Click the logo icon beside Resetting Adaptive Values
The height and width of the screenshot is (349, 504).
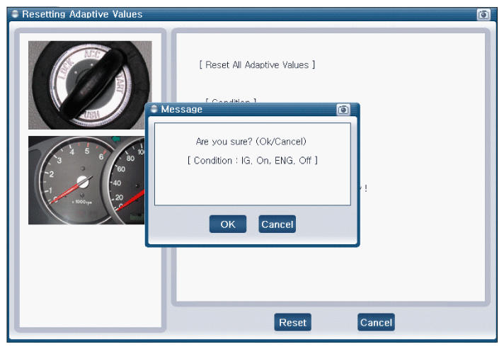(15, 14)
